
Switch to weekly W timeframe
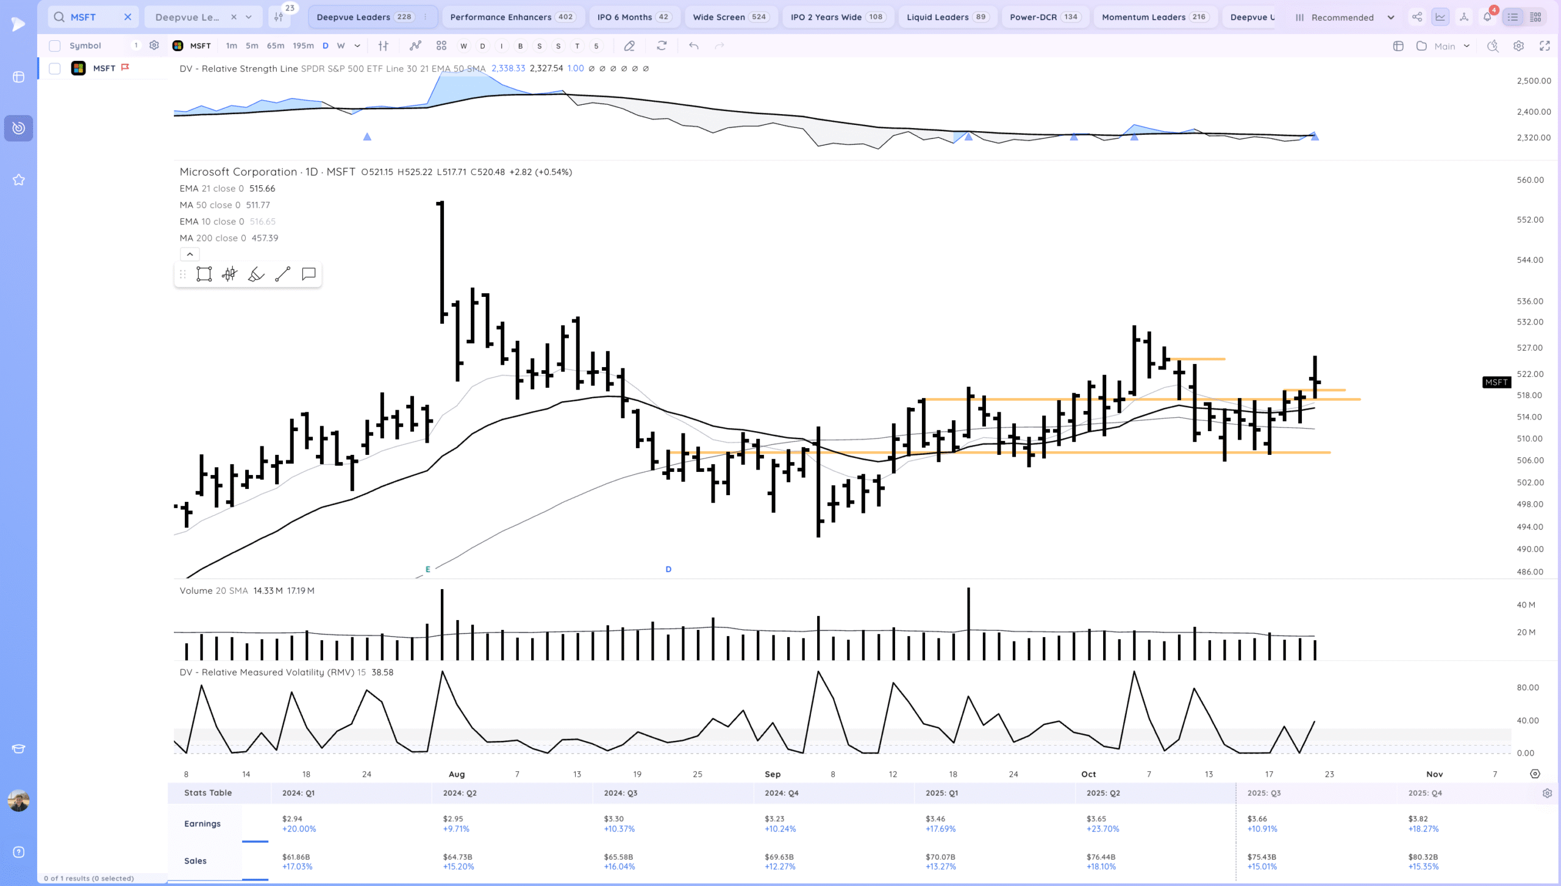341,46
